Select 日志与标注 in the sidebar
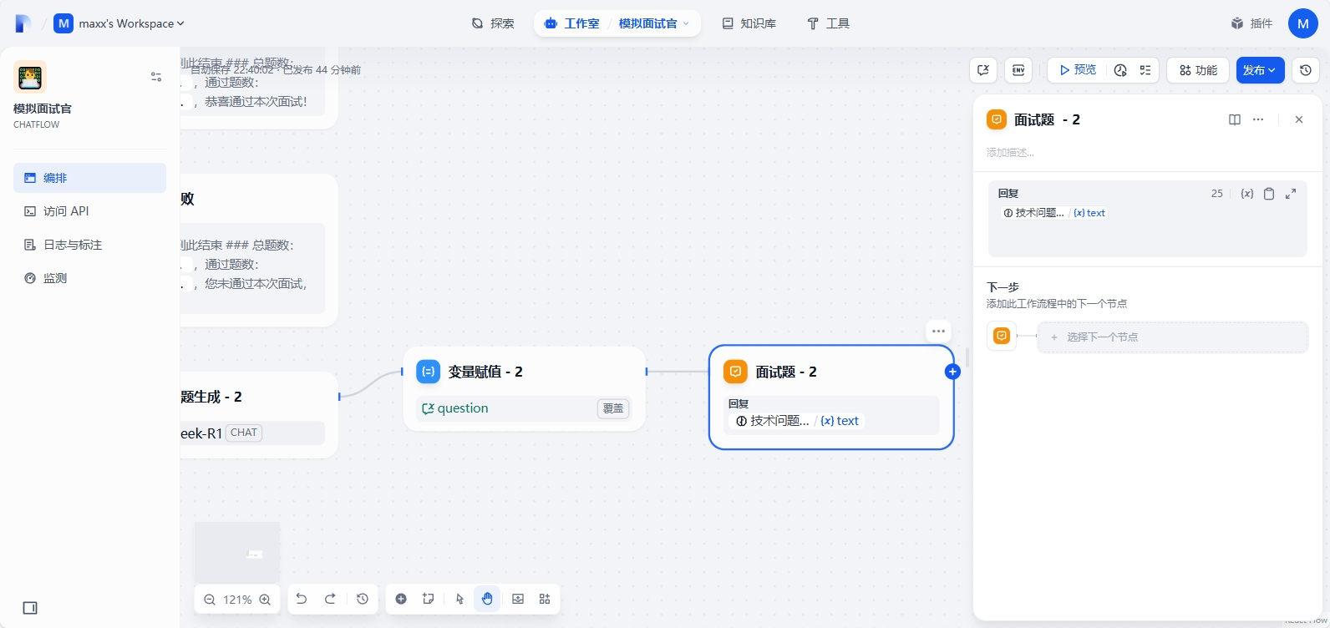The image size is (1330, 628). click(89, 245)
